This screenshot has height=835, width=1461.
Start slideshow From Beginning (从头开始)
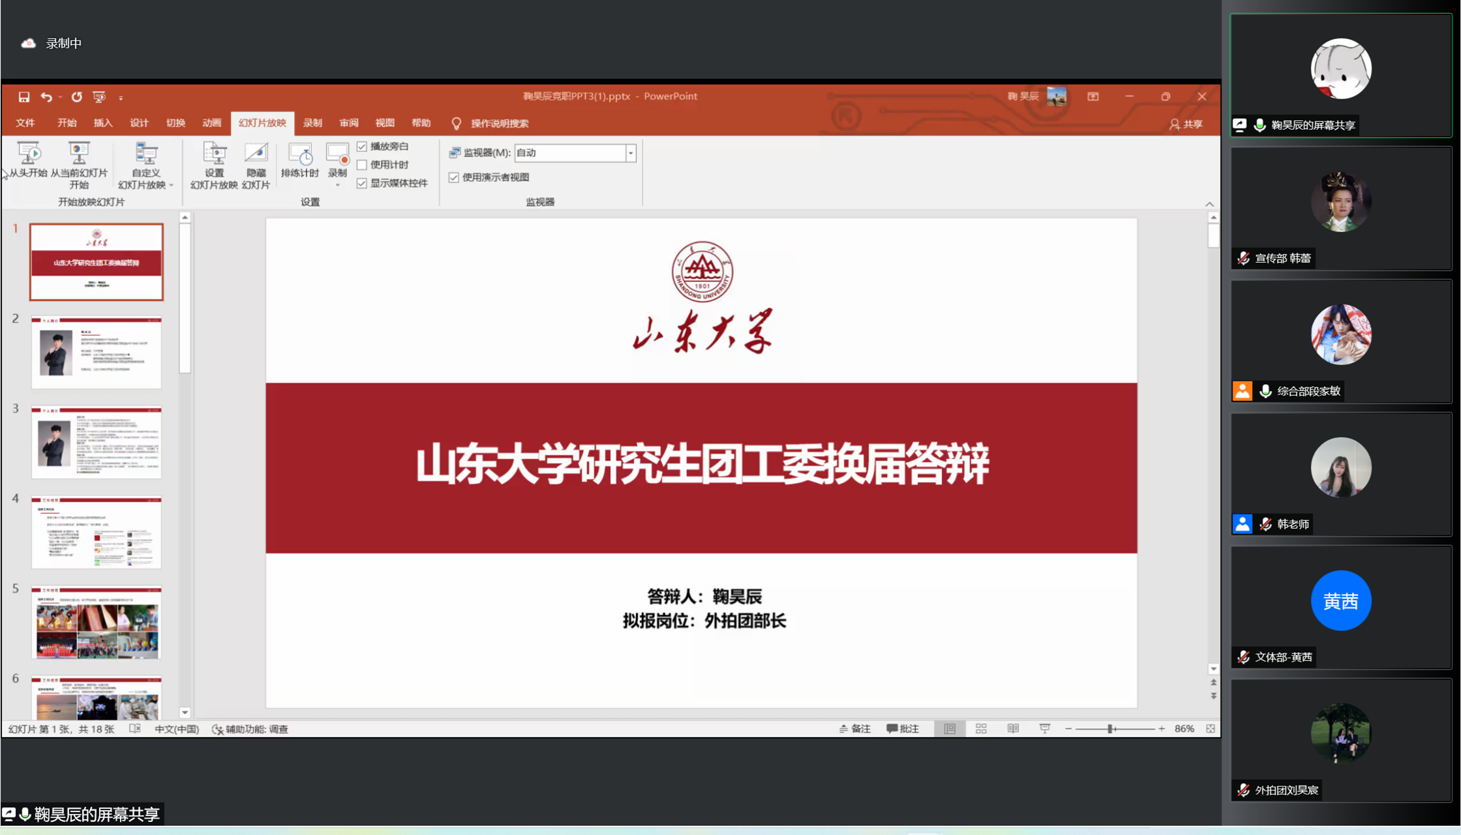tap(28, 160)
